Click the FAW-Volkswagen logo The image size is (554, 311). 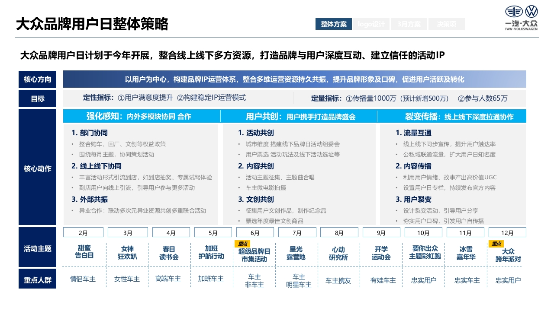(x=522, y=19)
